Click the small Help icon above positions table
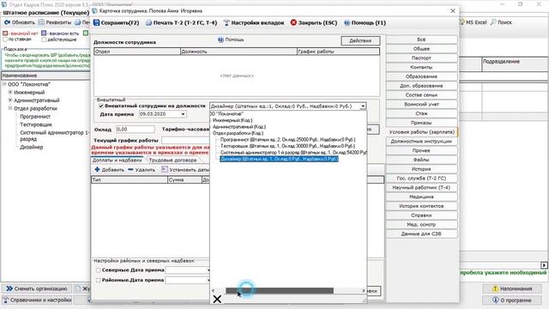The image size is (549, 309). tap(220, 39)
